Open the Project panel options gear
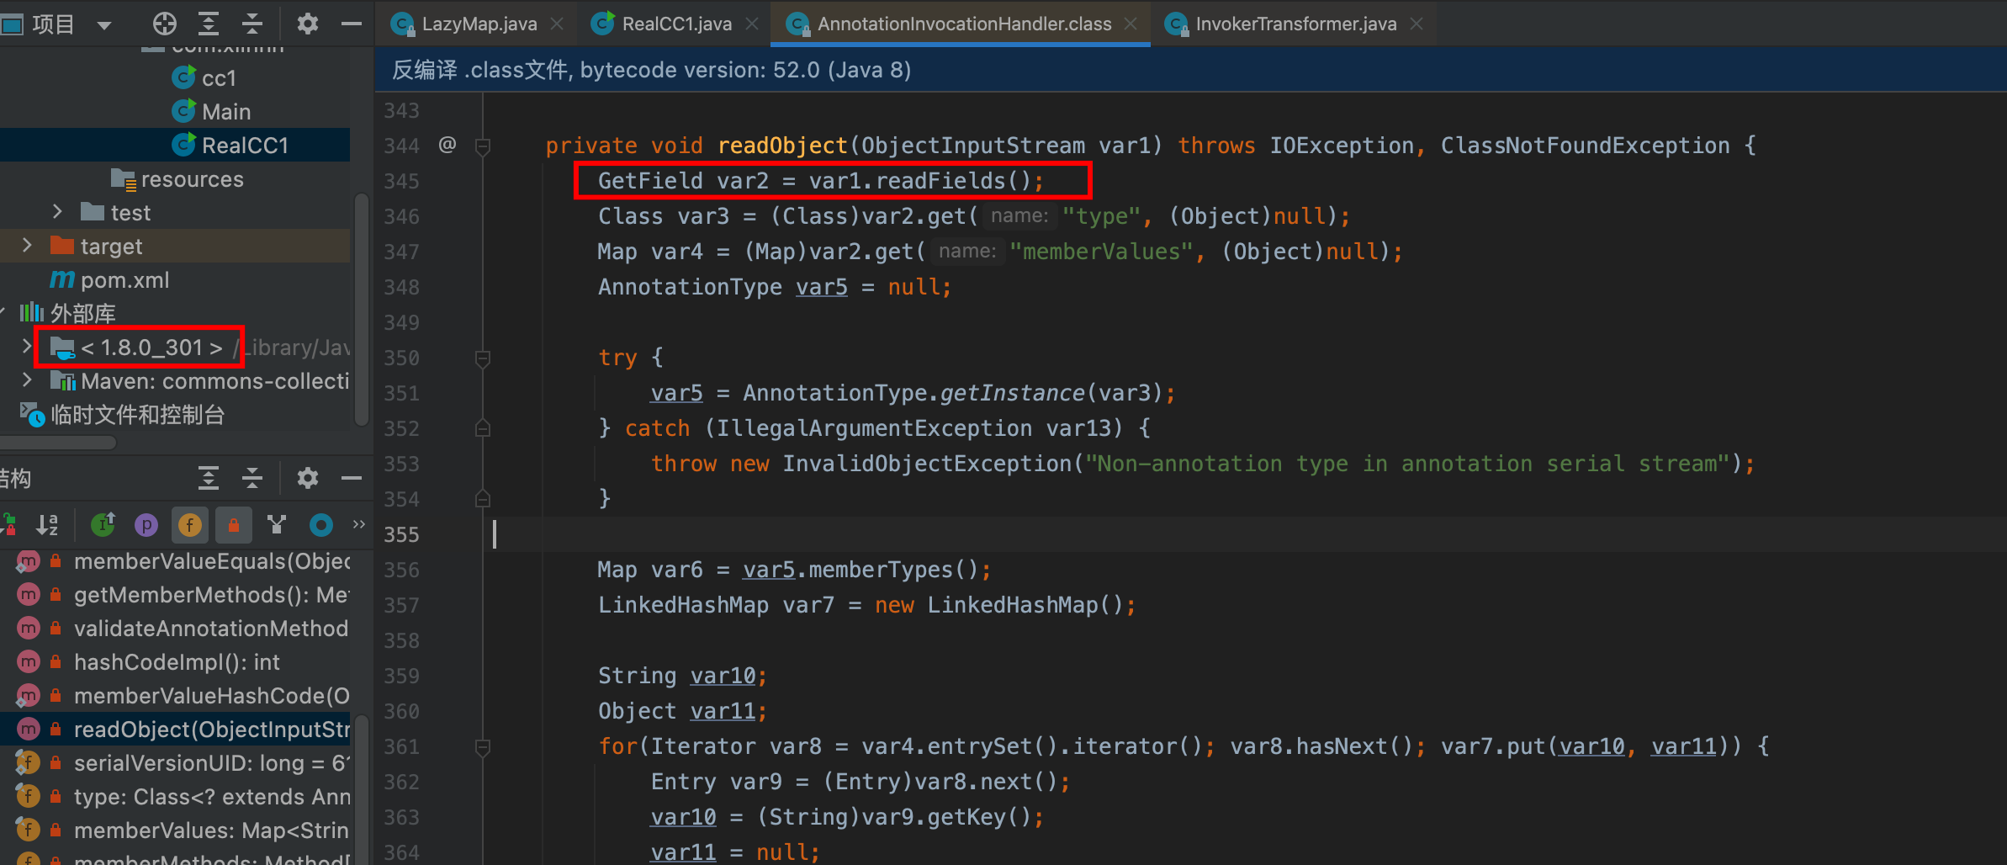The height and width of the screenshot is (865, 2007). click(308, 24)
